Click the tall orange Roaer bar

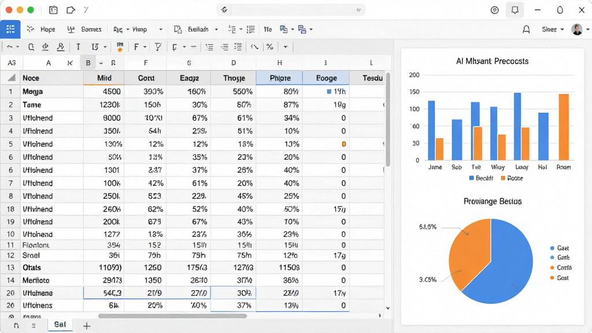pos(564,127)
